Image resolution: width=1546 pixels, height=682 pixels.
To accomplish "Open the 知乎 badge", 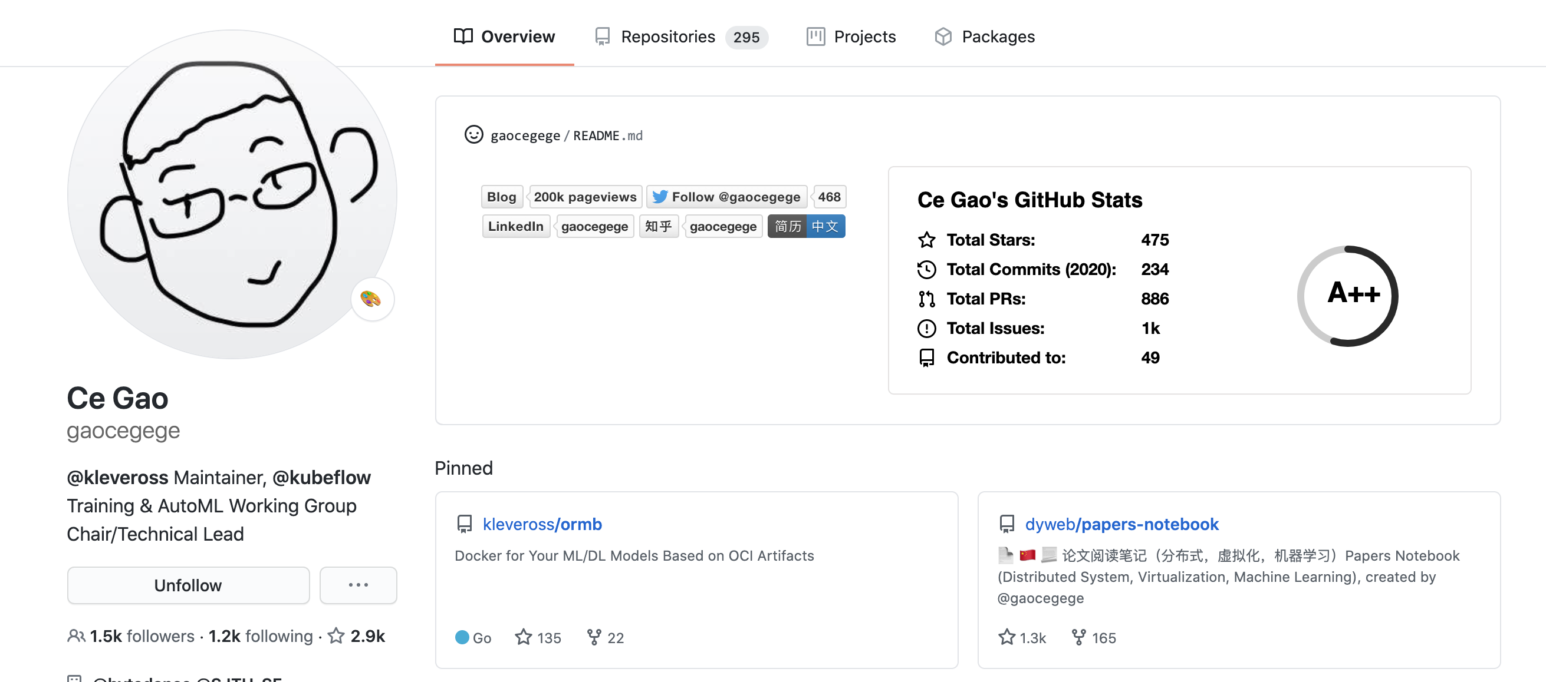I will (659, 226).
